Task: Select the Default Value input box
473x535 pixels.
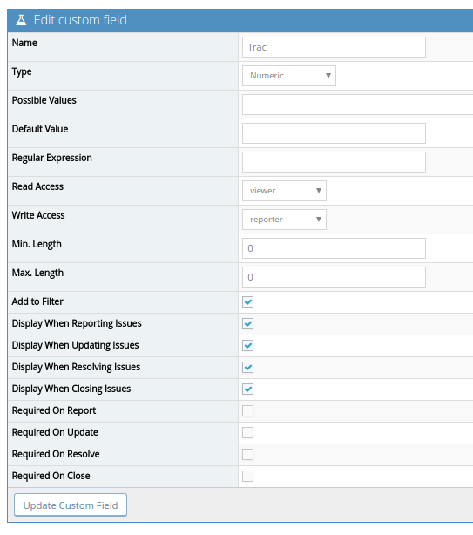Action: (x=334, y=133)
